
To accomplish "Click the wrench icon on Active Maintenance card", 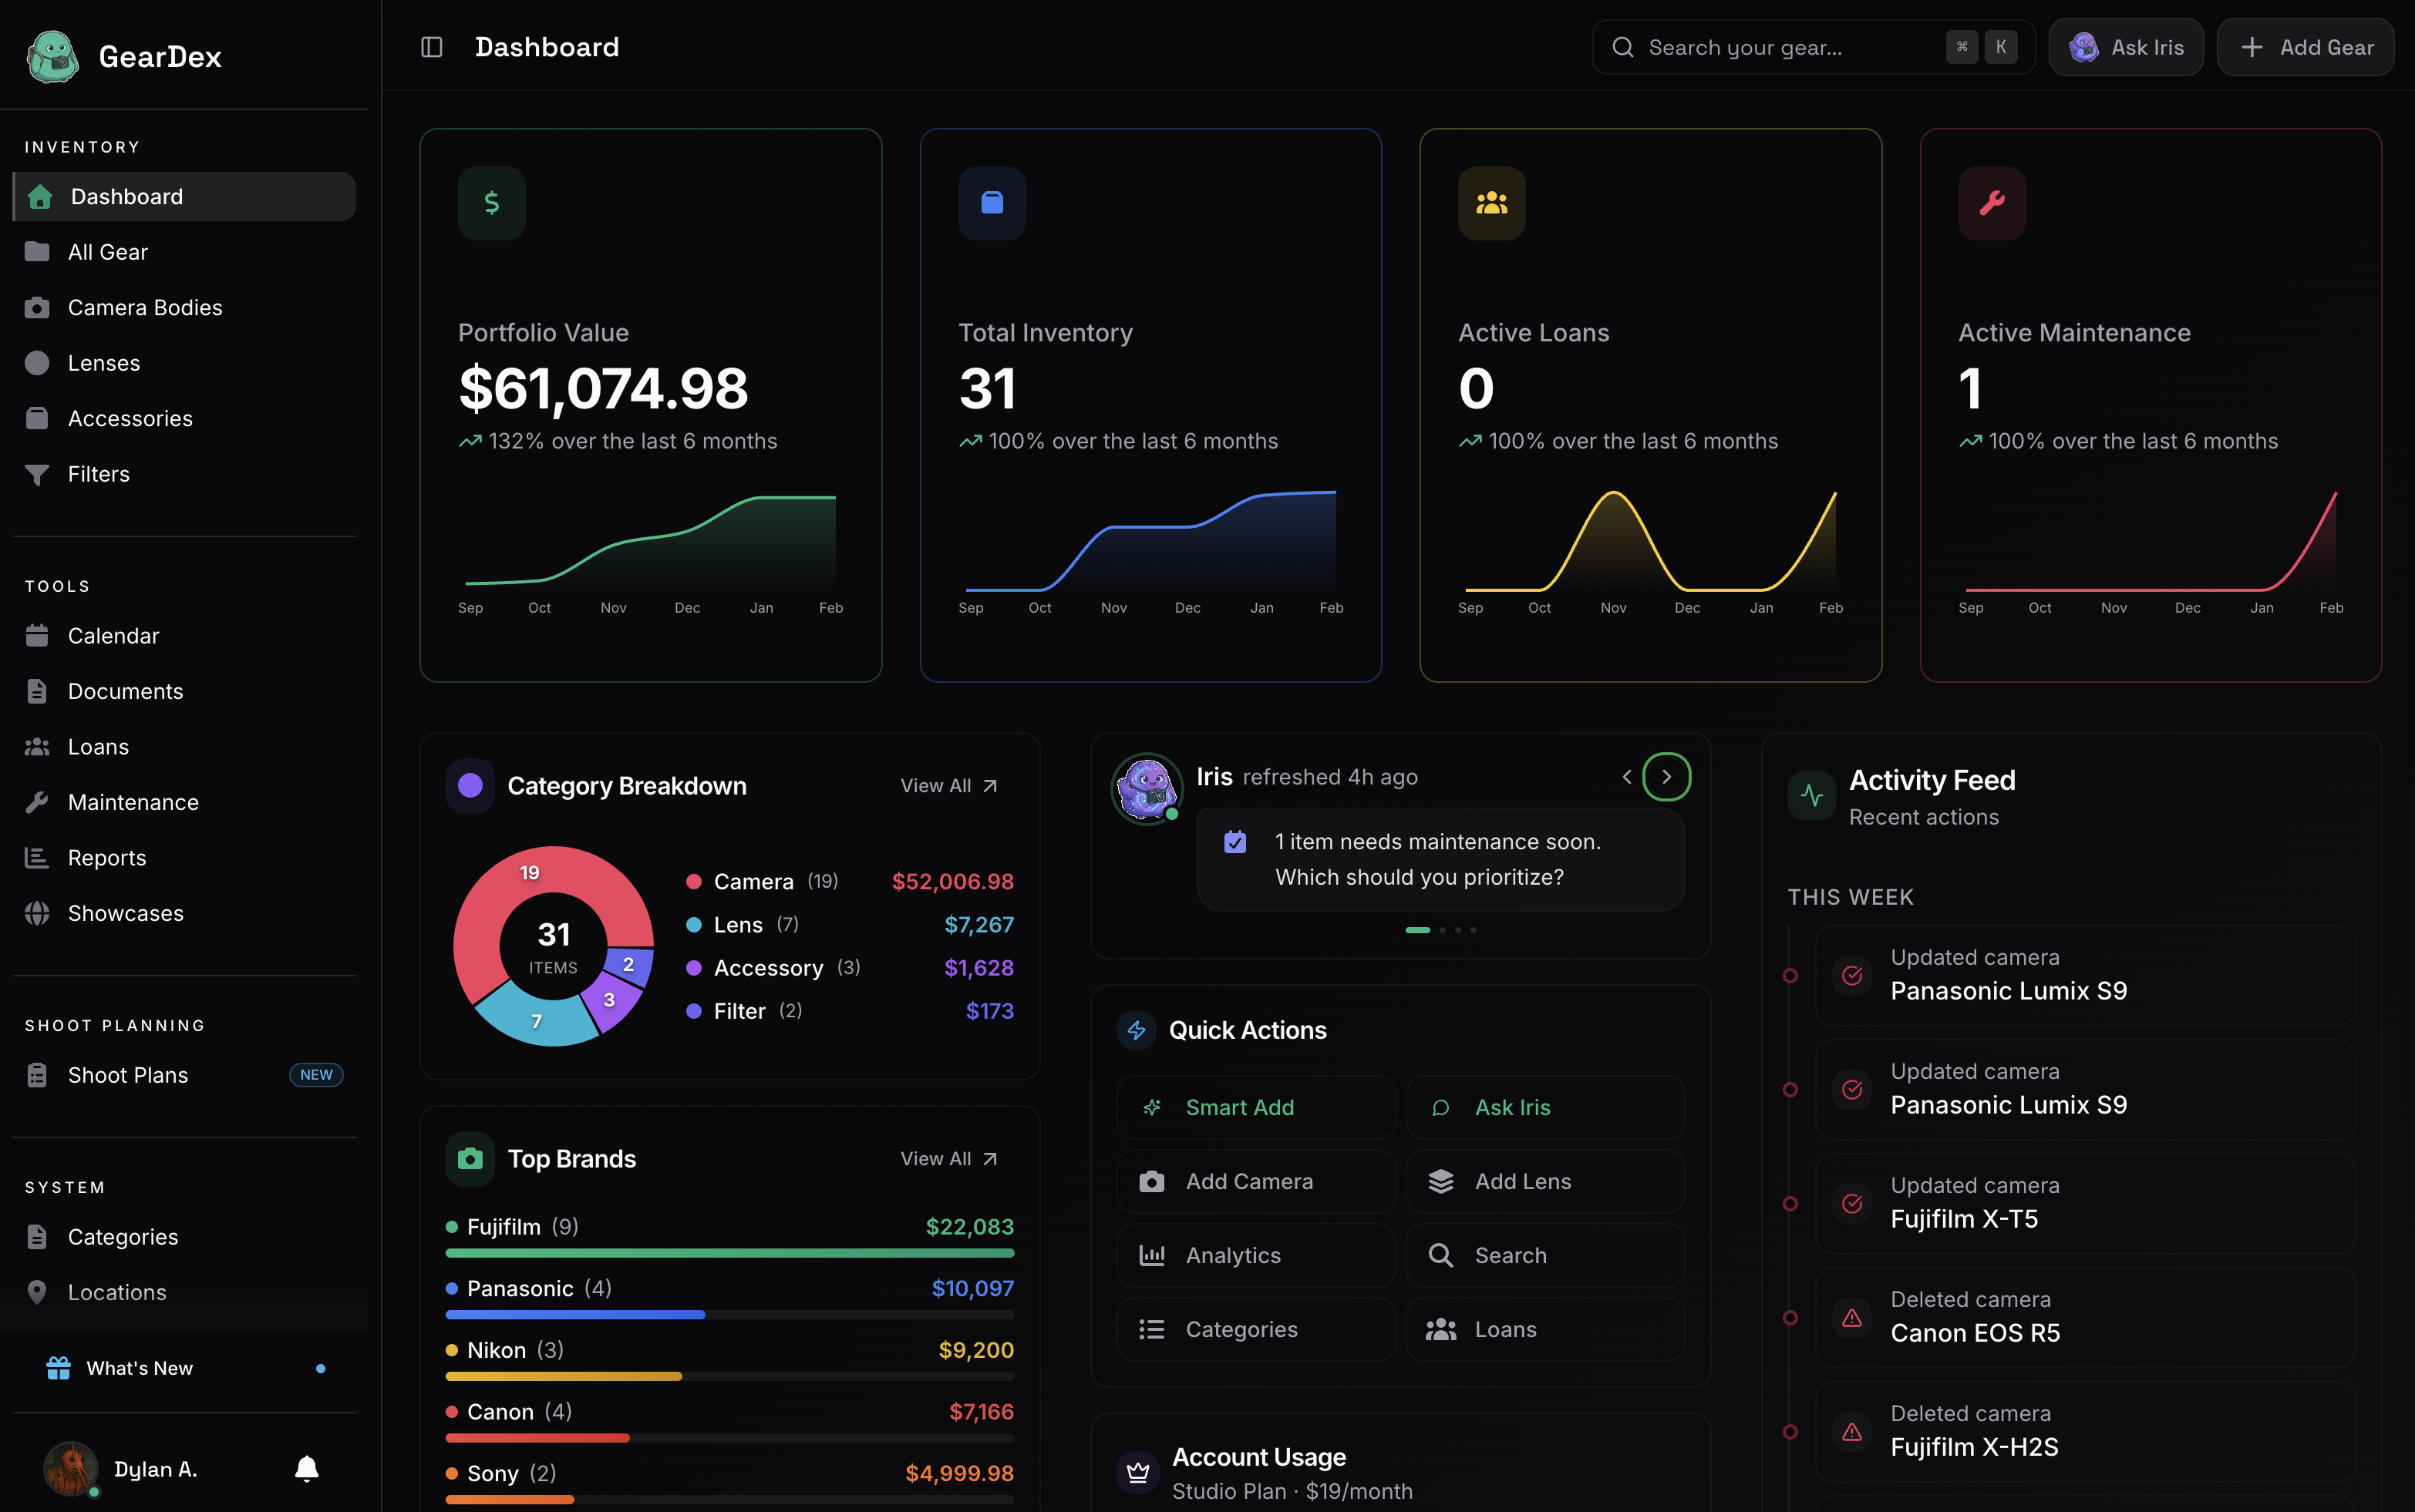I will point(1991,203).
